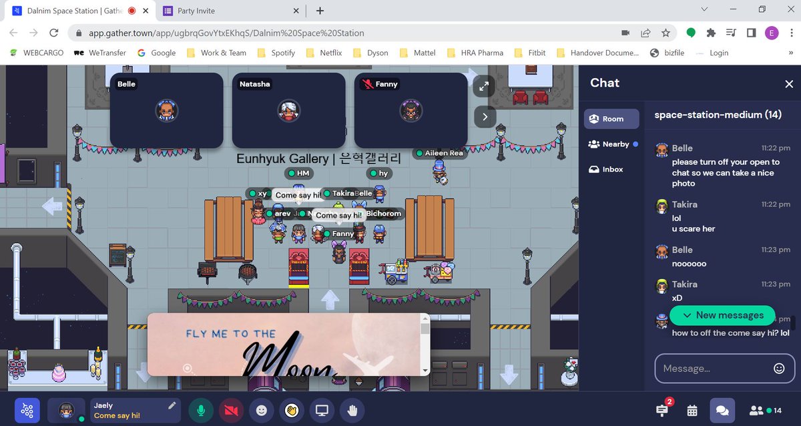Open emoji picker in the message box

[x=779, y=369]
